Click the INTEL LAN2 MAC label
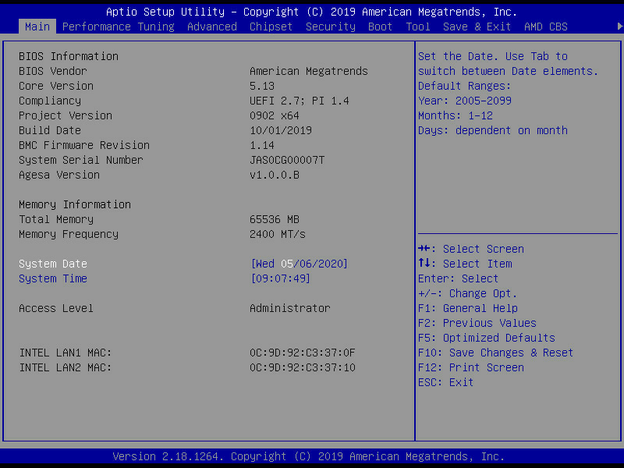The height and width of the screenshot is (468, 624). [66, 367]
